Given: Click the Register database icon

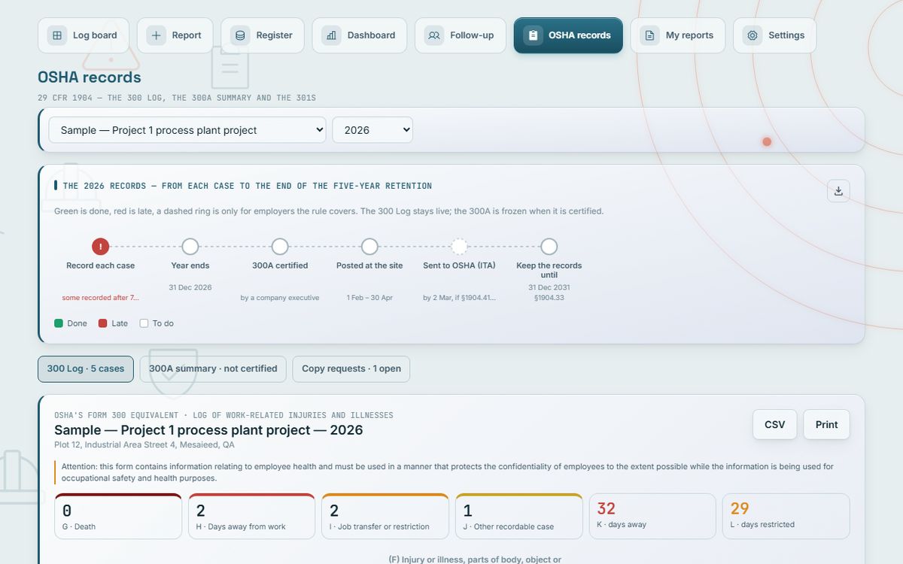Looking at the screenshot, I should pos(240,35).
